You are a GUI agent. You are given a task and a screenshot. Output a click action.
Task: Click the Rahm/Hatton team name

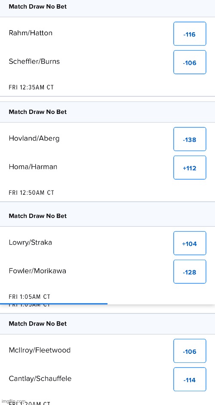[31, 33]
